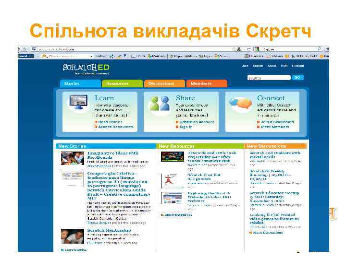Open the Discussions tab
346x259 pixels.
pyautogui.click(x=164, y=83)
